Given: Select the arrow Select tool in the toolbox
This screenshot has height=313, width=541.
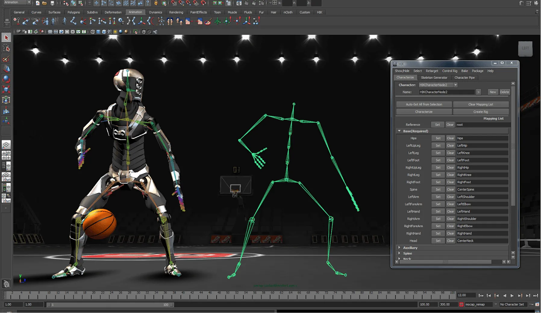Looking at the screenshot, I should pos(7,38).
